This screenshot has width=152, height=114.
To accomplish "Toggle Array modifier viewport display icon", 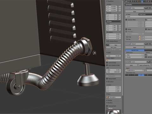I will coord(149,8).
